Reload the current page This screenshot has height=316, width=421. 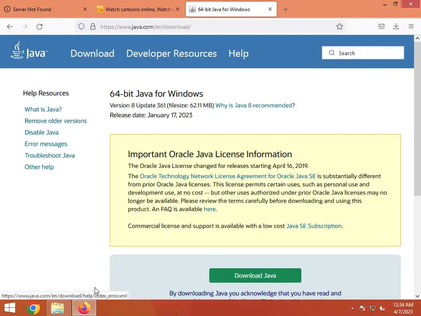tap(39, 27)
